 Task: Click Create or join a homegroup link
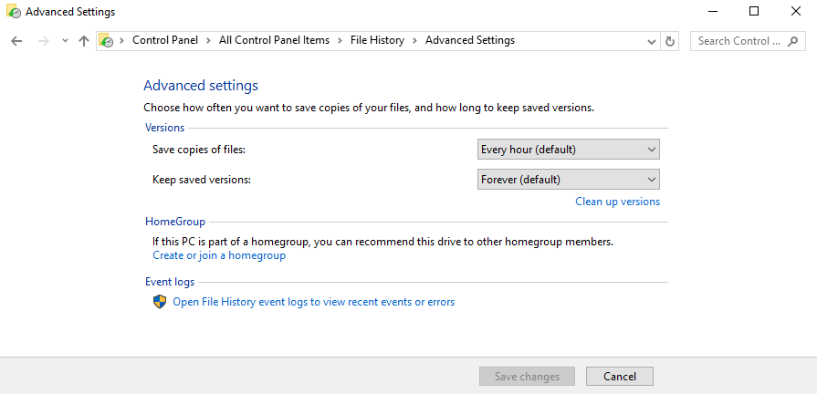click(219, 255)
